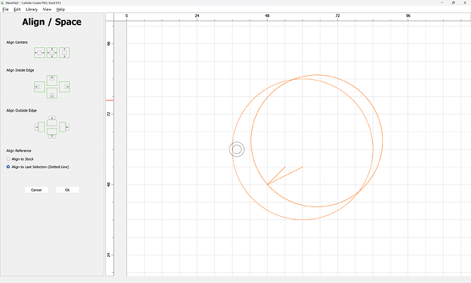This screenshot has width=471, height=283.
Task: Click the 96 mark on horizontal ruler
Action: [408, 16]
